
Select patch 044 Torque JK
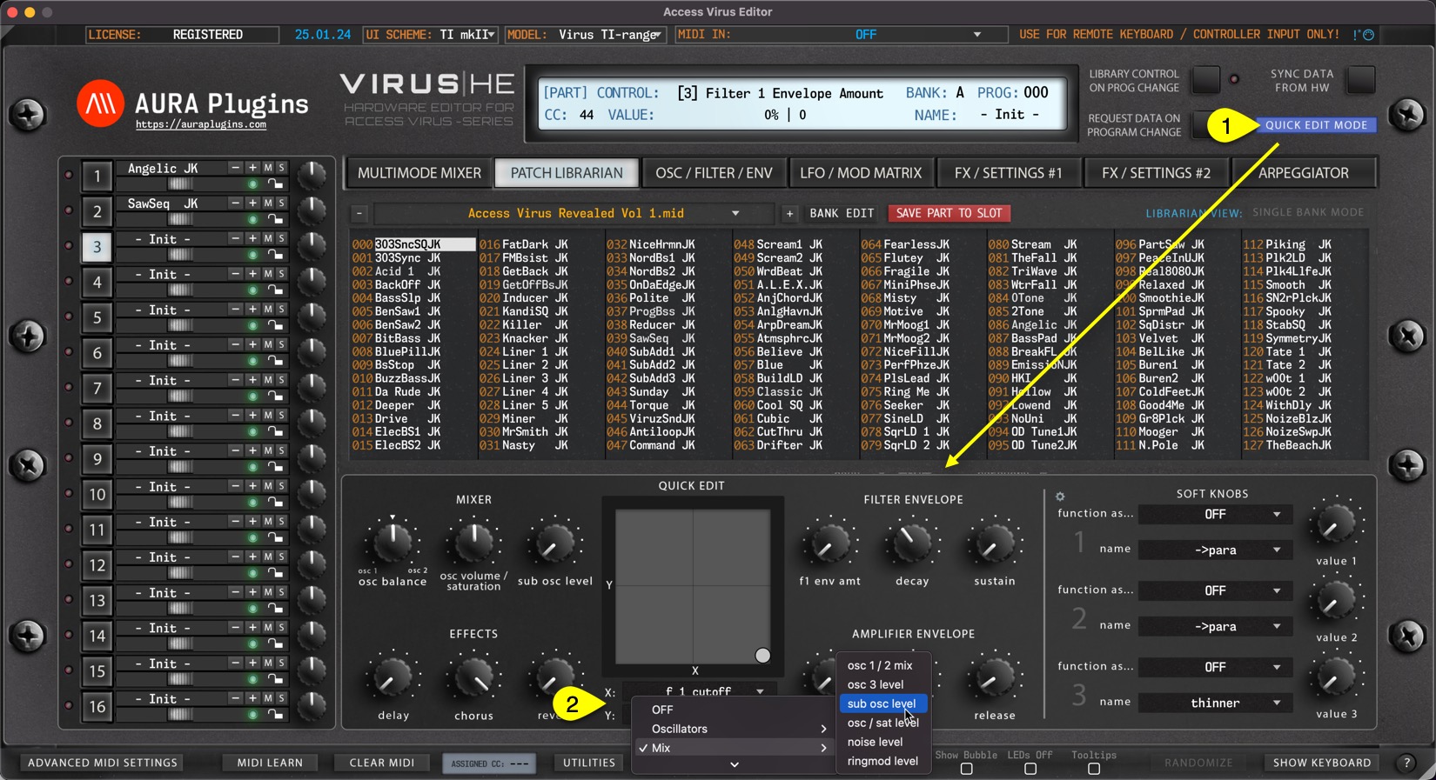coord(649,405)
